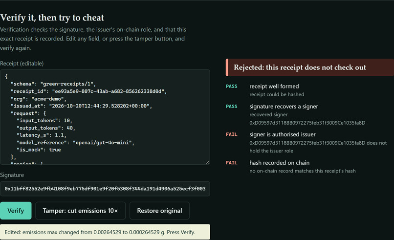Click 'hash recorded on chain' check row
394x240 pixels.
click(x=280, y=163)
